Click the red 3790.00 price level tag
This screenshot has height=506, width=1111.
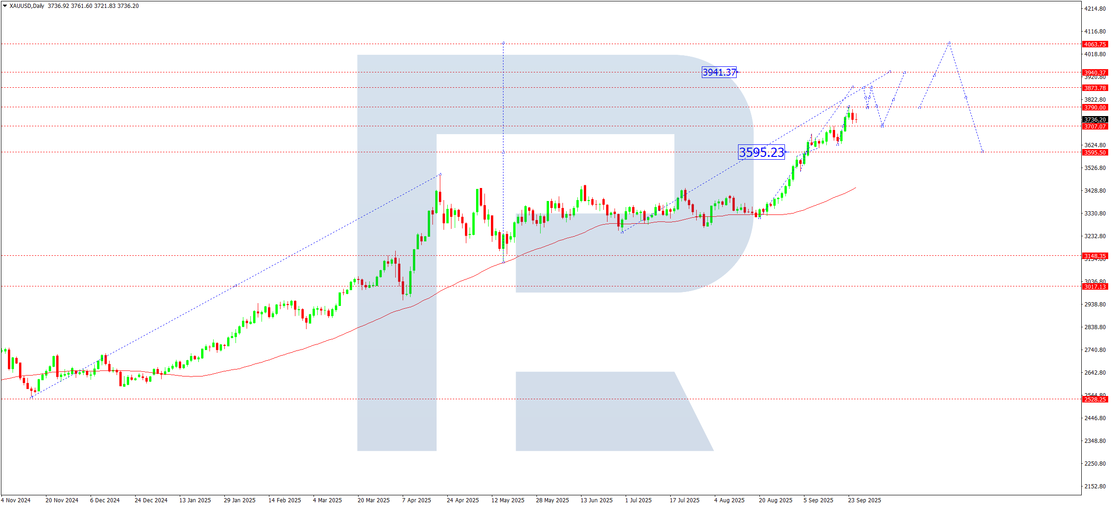[1095, 107]
